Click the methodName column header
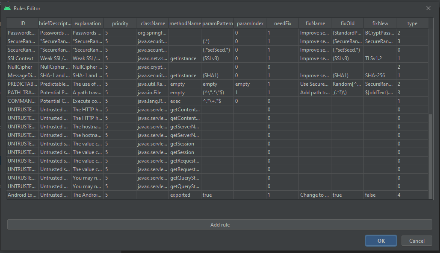This screenshot has height=253, width=440. (185, 23)
